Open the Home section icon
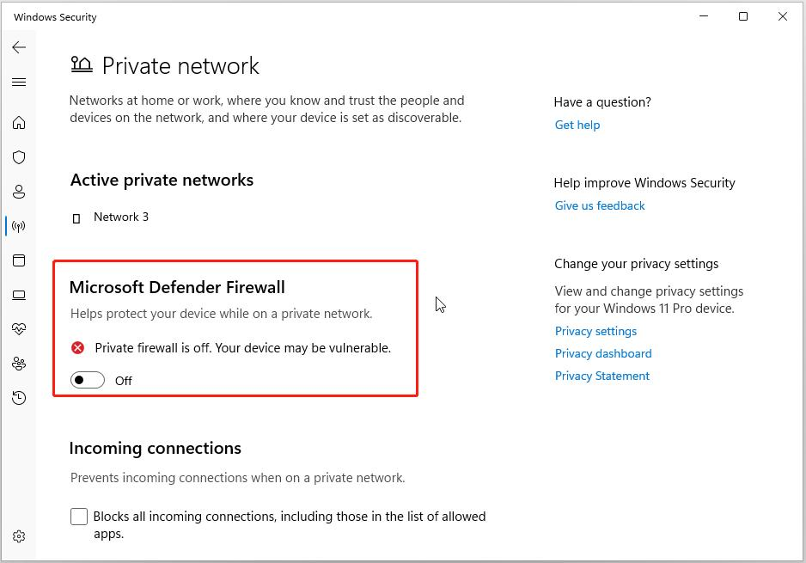This screenshot has width=806, height=563. tap(19, 123)
